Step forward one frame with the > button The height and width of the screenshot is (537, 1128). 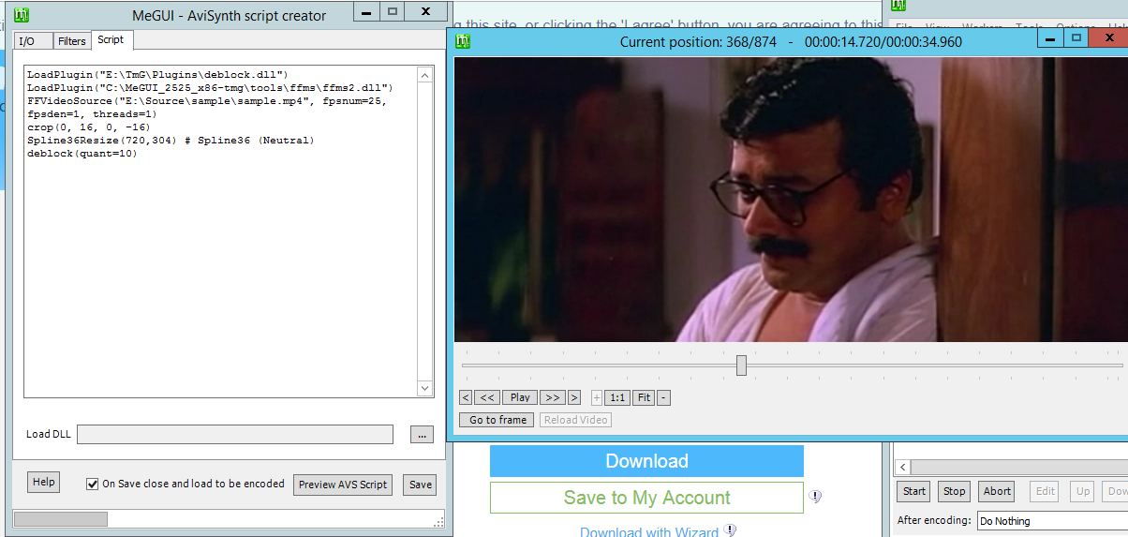tap(573, 397)
